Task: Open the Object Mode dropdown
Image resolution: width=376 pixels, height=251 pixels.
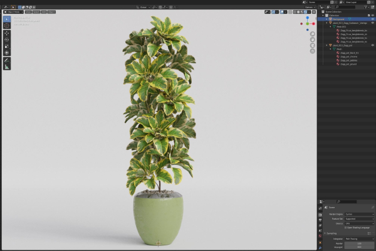Action: tap(13, 12)
